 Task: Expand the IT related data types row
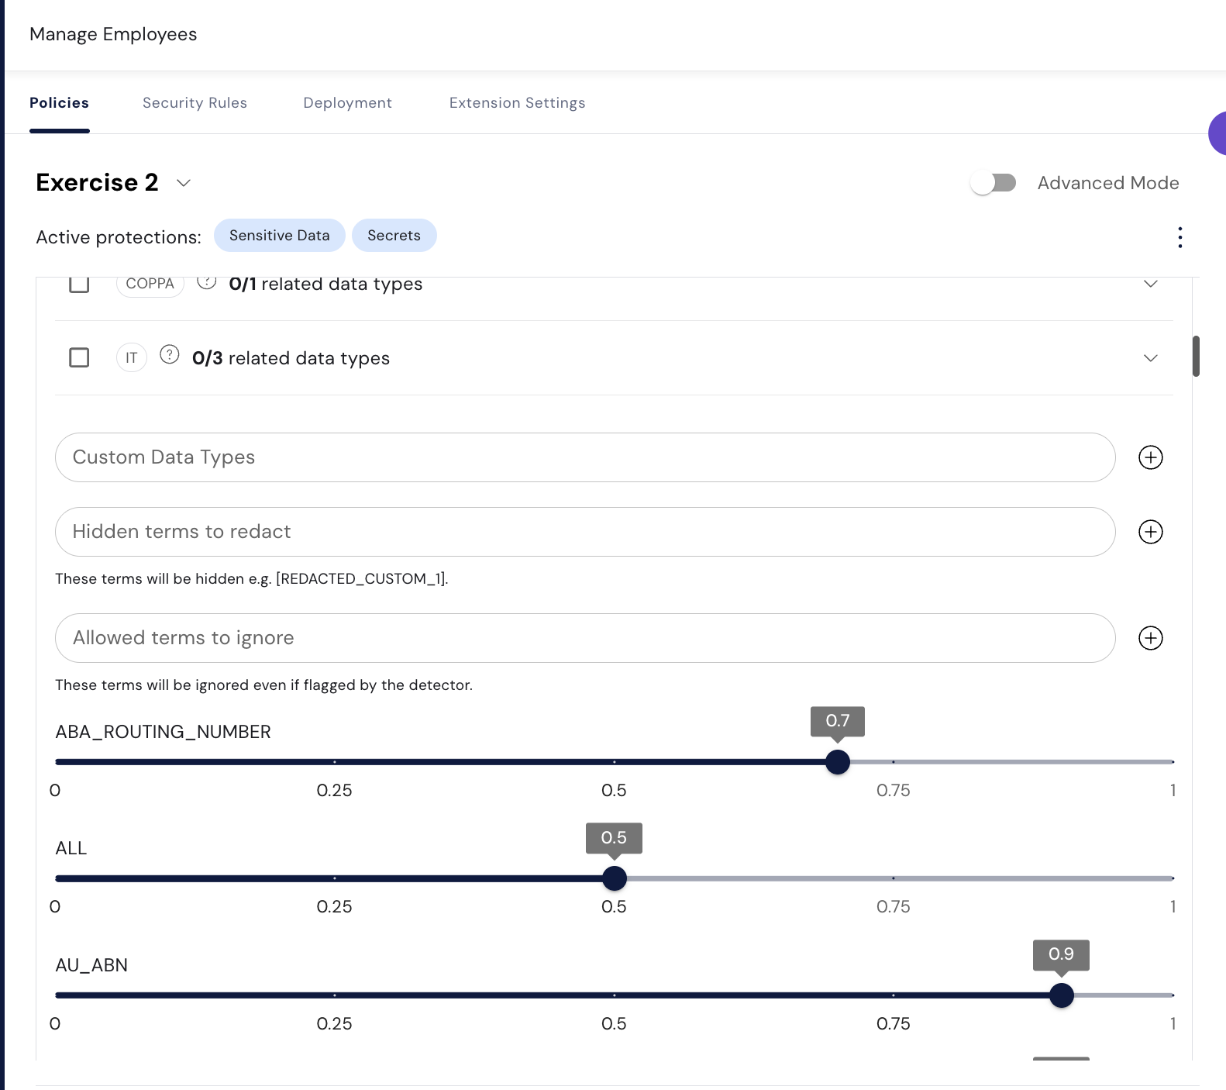pyautogui.click(x=1150, y=358)
